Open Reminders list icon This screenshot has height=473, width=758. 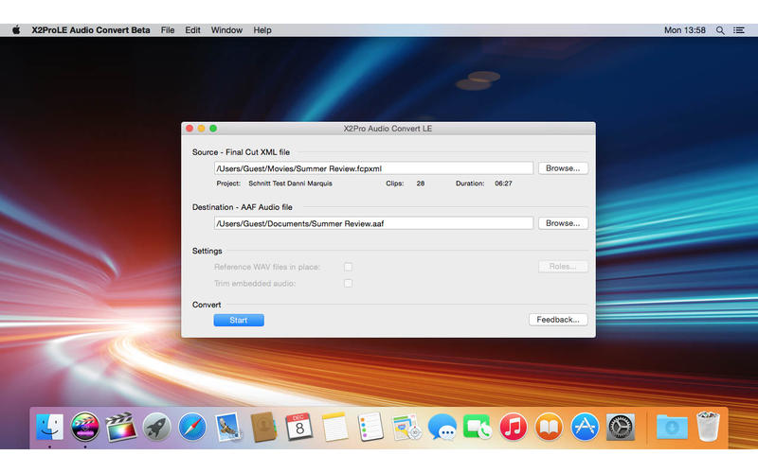[x=370, y=427]
